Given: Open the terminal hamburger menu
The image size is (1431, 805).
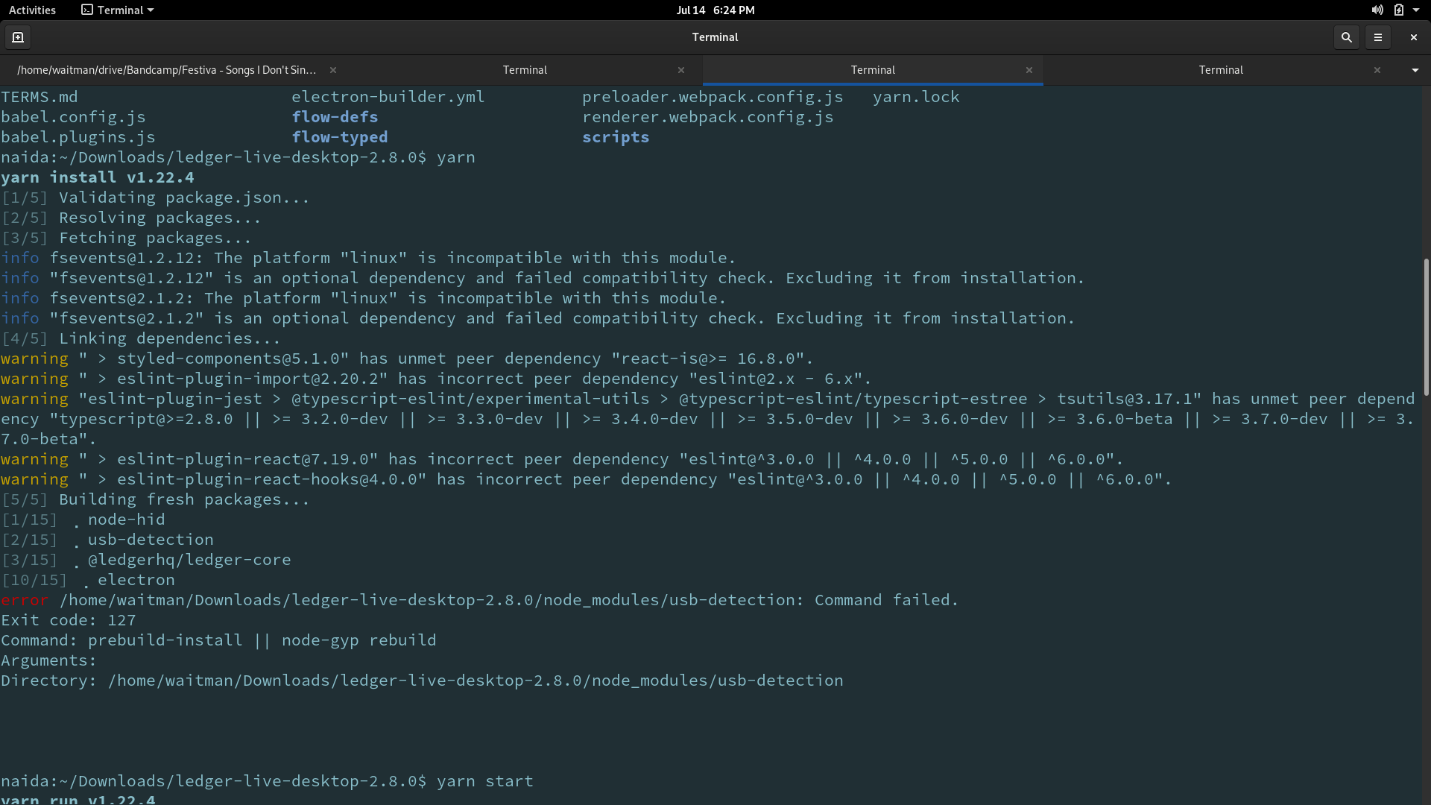Looking at the screenshot, I should [x=1378, y=37].
